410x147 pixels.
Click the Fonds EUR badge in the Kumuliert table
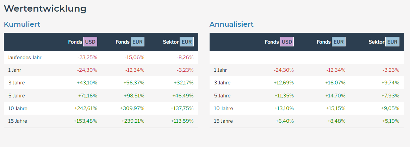(x=137, y=42)
